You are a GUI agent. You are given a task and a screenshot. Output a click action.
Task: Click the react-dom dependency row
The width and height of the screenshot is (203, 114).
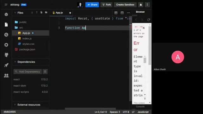pyautogui.click(x=30, y=85)
